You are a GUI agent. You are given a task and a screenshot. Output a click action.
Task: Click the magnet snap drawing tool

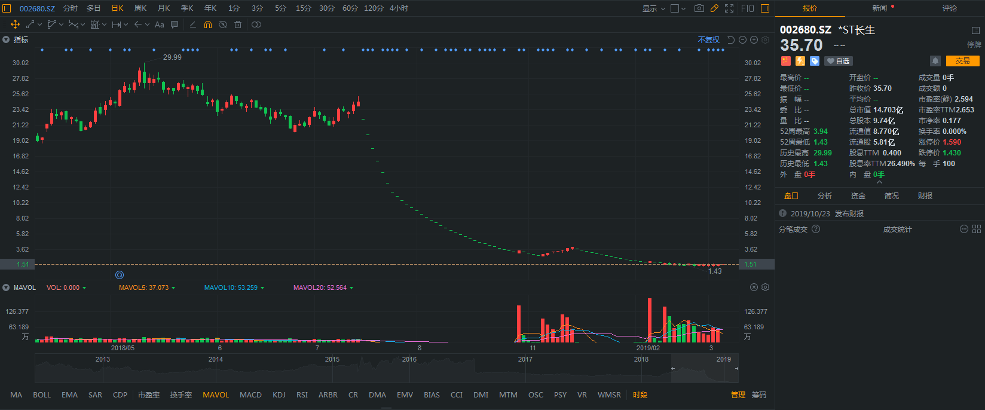[207, 25]
